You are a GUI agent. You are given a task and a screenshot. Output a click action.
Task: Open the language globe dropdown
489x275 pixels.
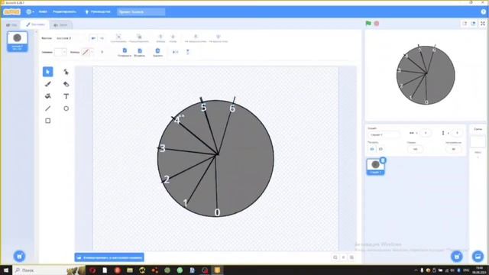click(x=30, y=12)
